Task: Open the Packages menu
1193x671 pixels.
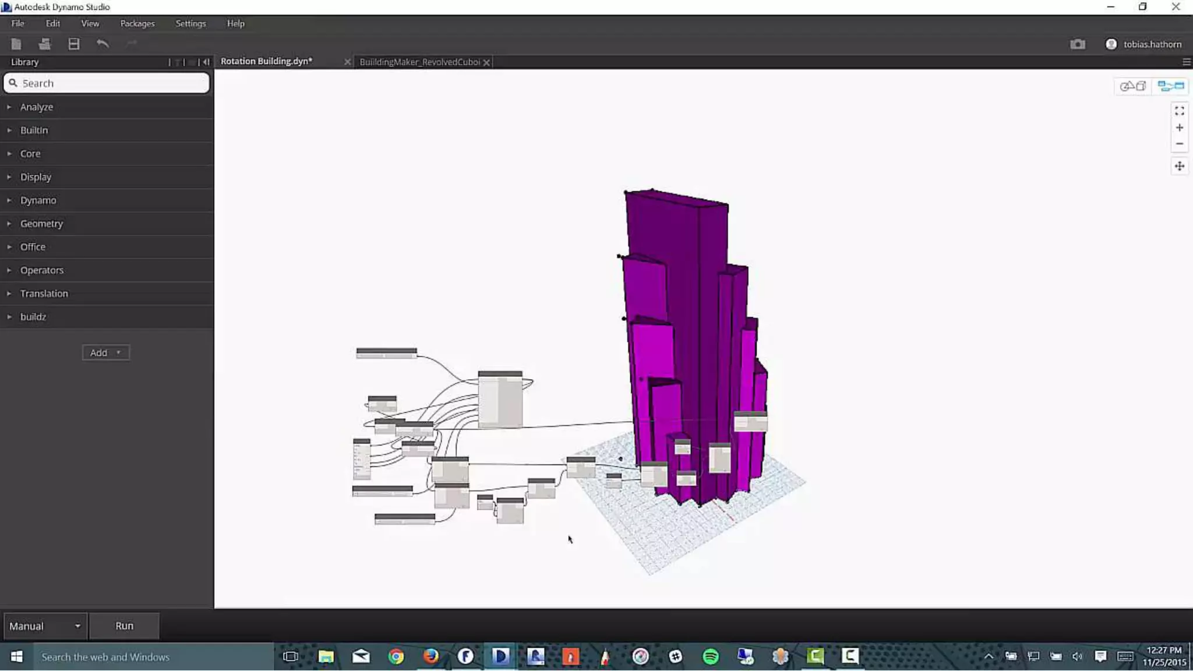Action: pos(137,23)
